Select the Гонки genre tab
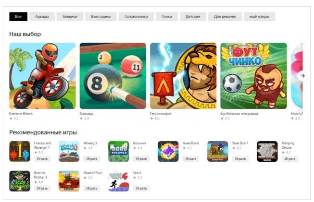 click(166, 17)
